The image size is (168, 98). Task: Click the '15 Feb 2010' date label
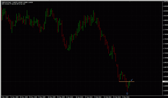tap(108, 97)
